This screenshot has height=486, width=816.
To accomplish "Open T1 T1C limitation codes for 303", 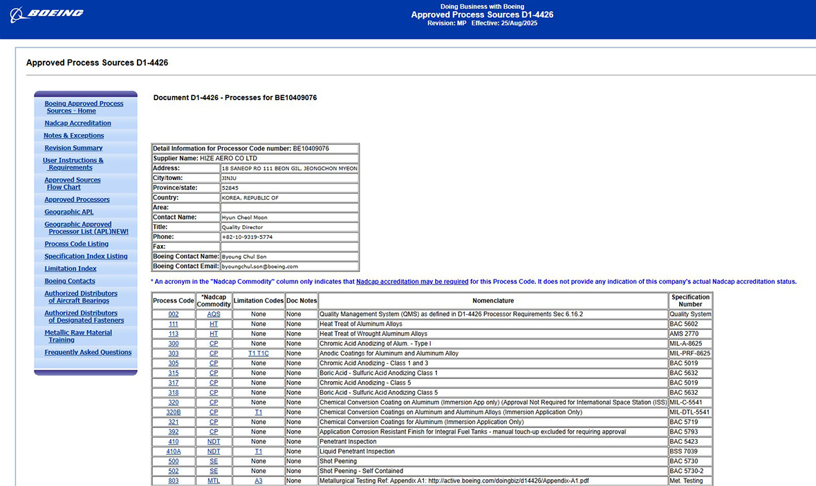I will click(x=258, y=353).
